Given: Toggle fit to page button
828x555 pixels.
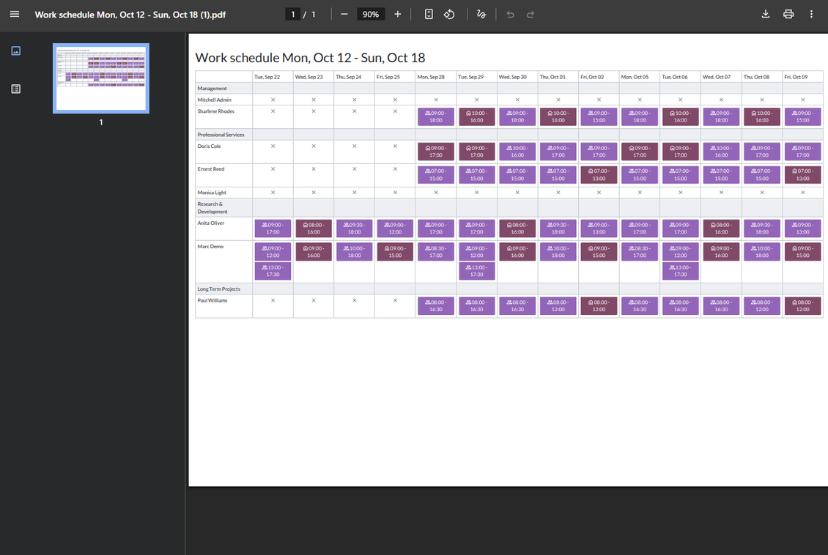Looking at the screenshot, I should point(429,14).
